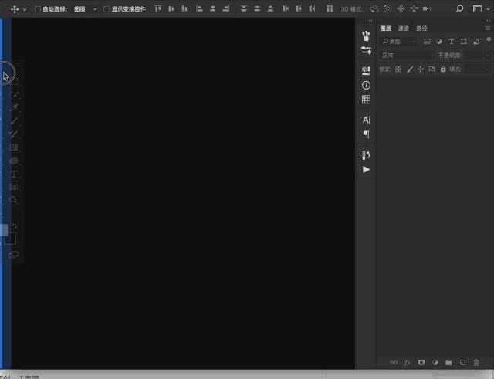Screen dimensions: 494x379
Task: Open the cube panel icon in dock
Action: tap(366, 70)
